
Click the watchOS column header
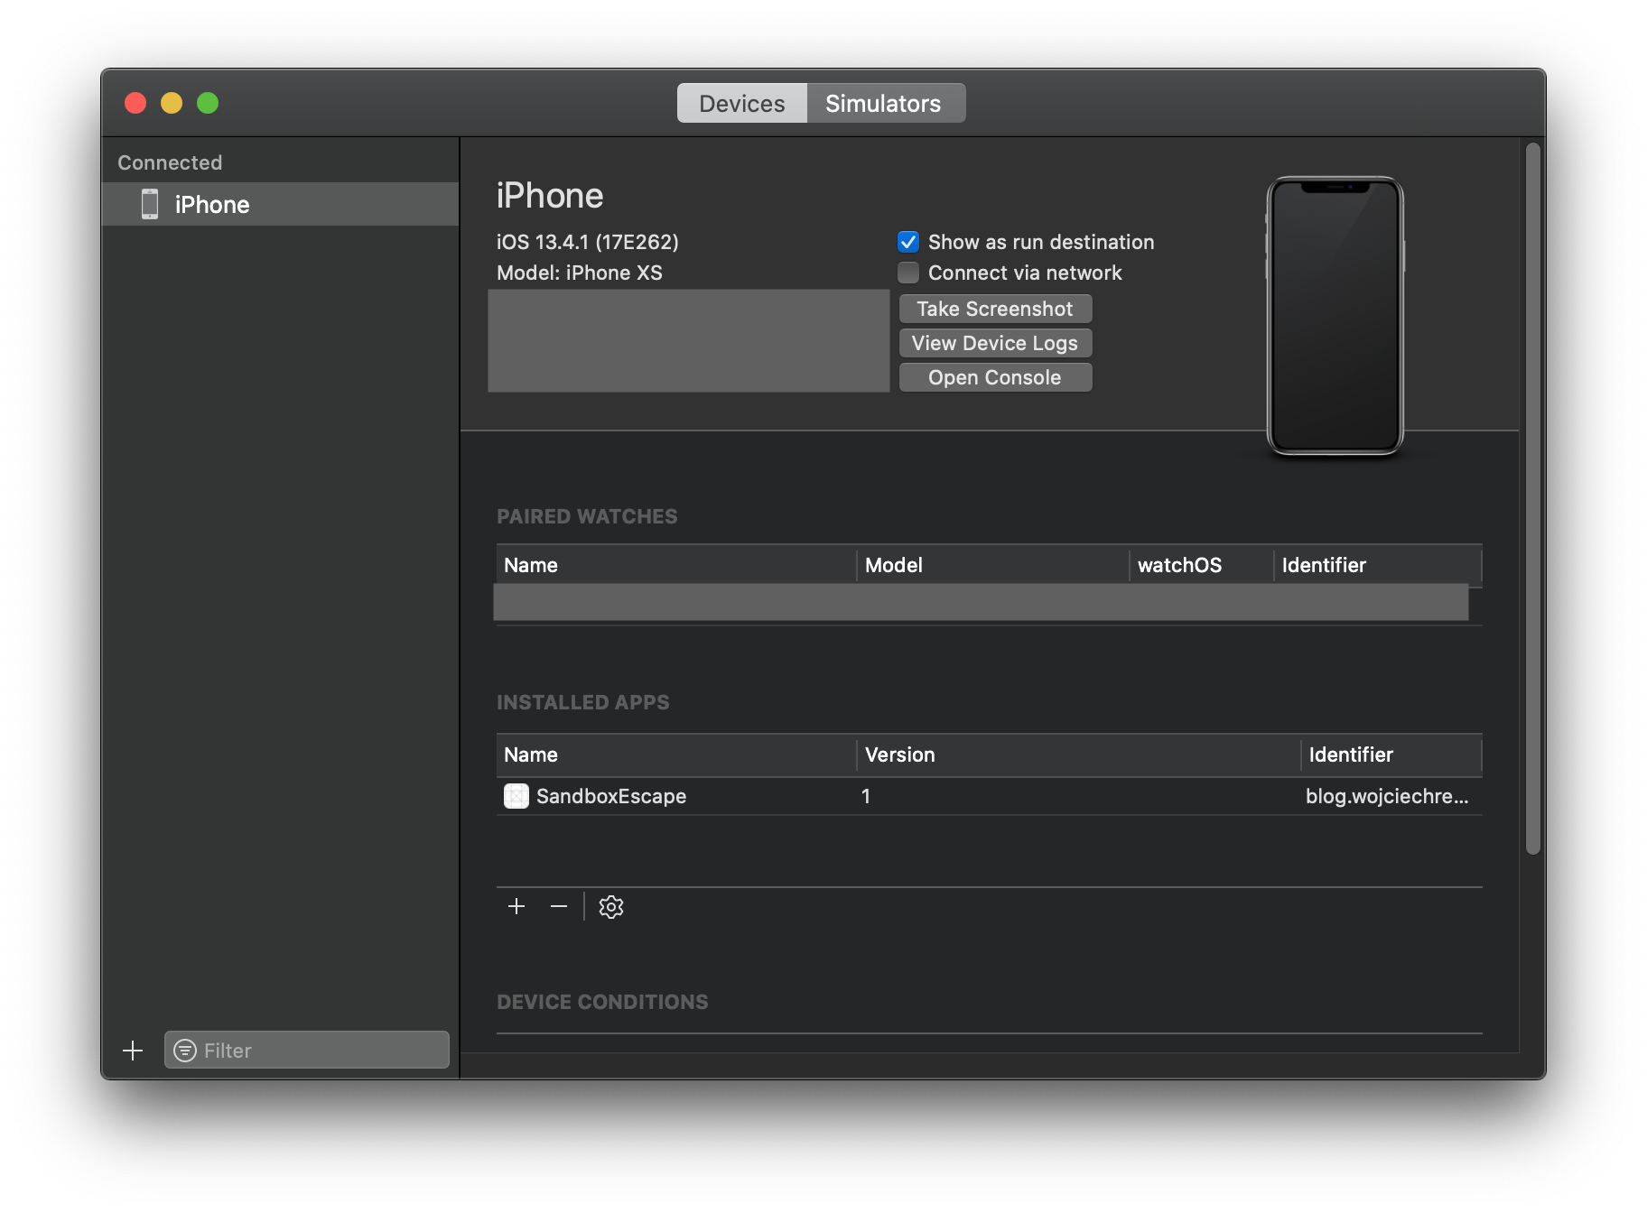point(1201,565)
